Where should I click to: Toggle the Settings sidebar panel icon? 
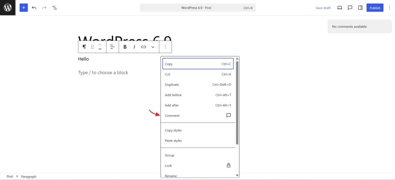coord(360,8)
